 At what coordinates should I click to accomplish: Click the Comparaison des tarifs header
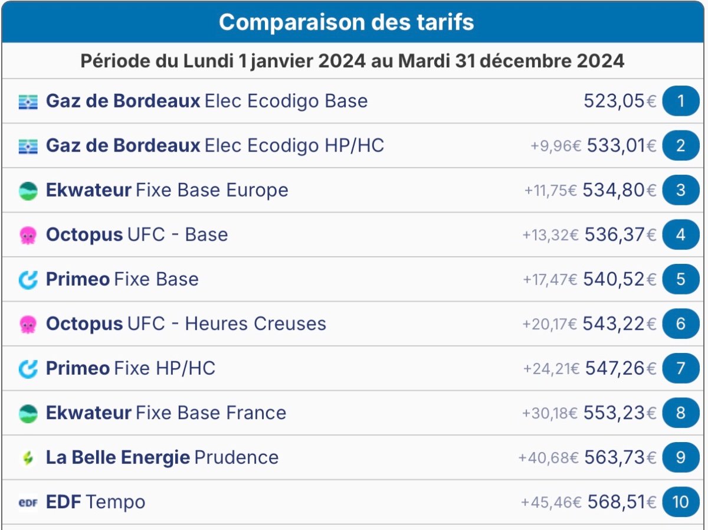[346, 22]
